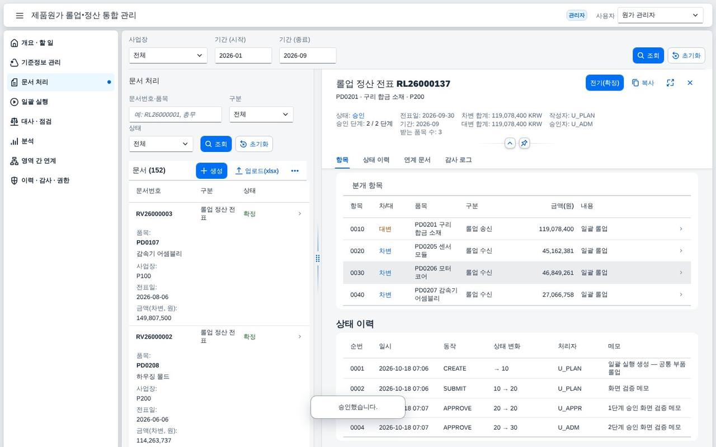The height and width of the screenshot is (447, 716).
Task: Select 문서 처리 sidebar item
Action: click(60, 82)
